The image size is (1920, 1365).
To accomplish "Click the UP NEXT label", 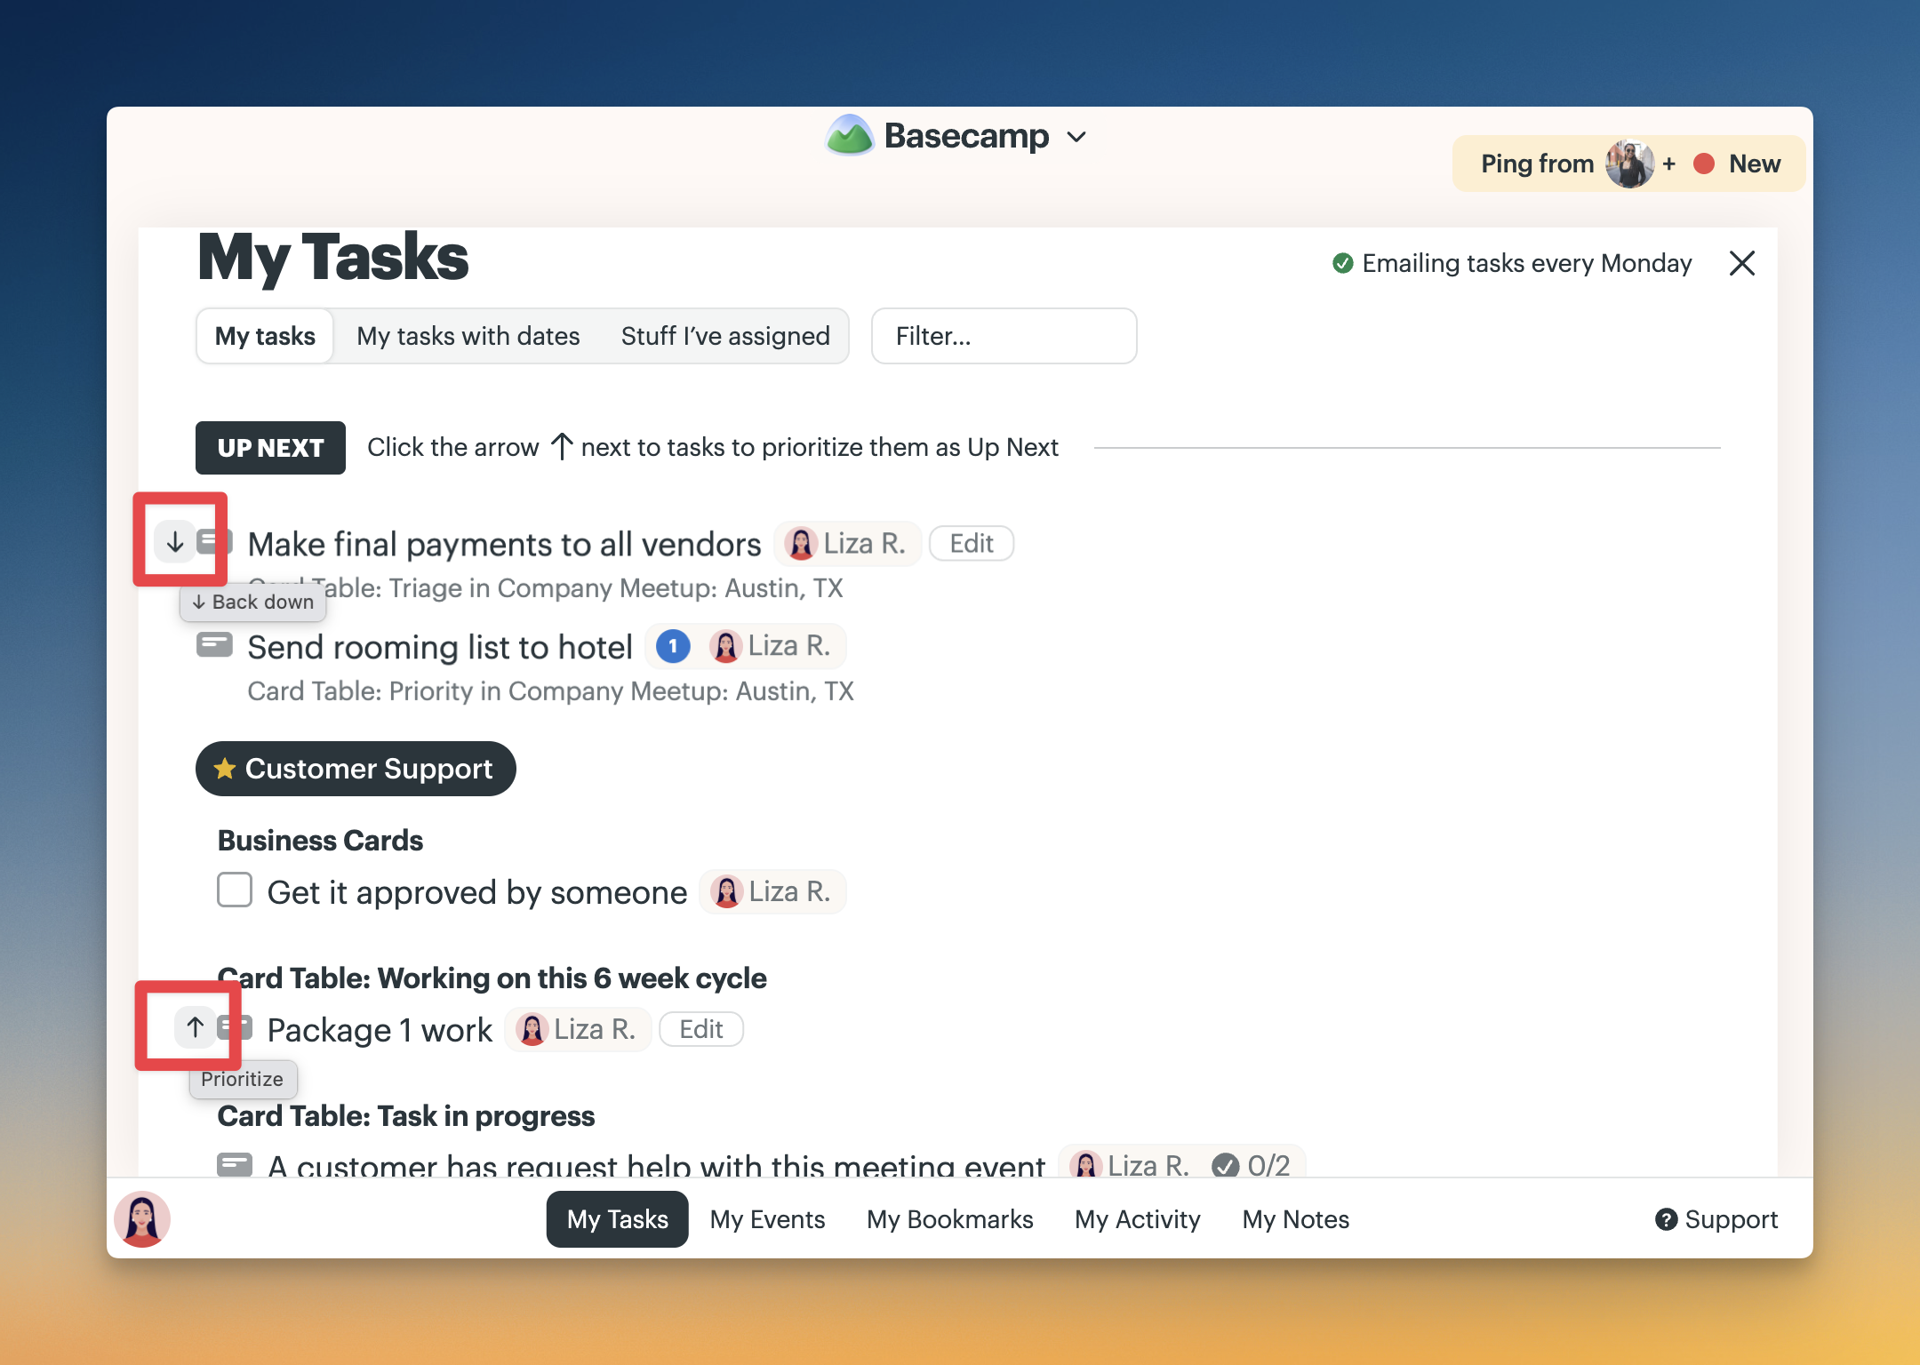I will point(270,448).
